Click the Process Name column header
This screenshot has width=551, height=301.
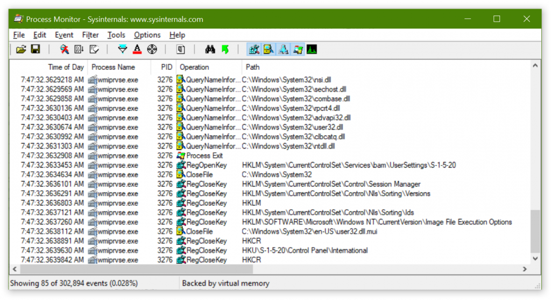119,67
